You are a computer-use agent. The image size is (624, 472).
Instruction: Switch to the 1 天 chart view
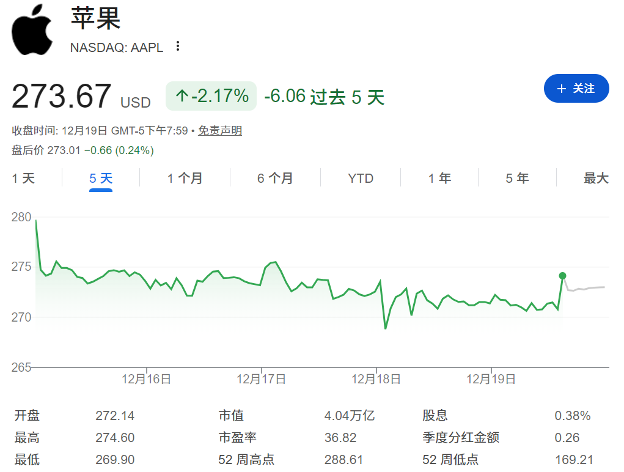click(x=23, y=178)
